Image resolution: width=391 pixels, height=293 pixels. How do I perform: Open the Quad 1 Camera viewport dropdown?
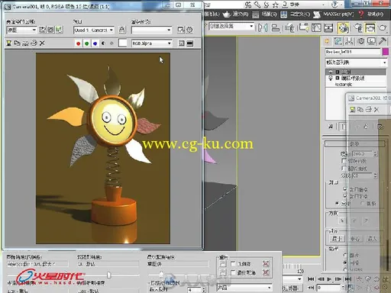(94, 30)
